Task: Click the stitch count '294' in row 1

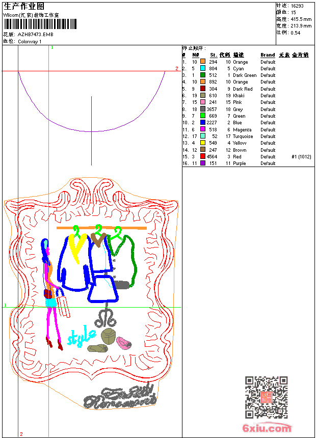Action: pyautogui.click(x=213, y=62)
